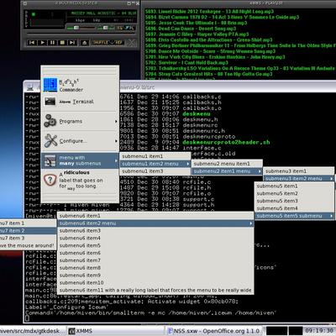The width and height of the screenshot is (336, 336).
Task: Open the XMMS taskbar button
Action: 115,331
